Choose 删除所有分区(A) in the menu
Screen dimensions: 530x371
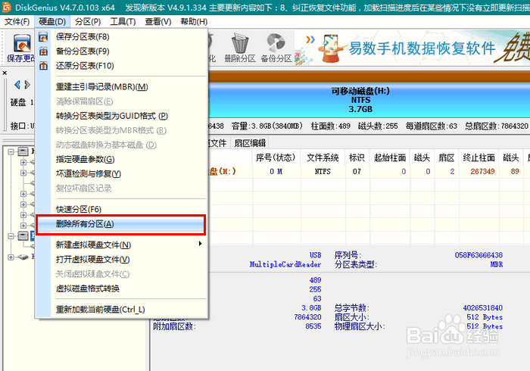[x=122, y=224]
